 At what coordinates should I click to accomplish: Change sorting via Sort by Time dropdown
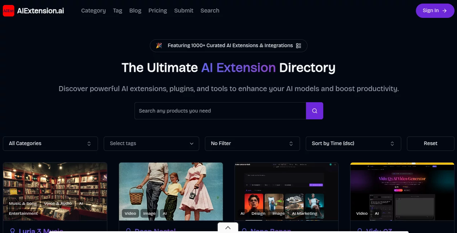353,143
